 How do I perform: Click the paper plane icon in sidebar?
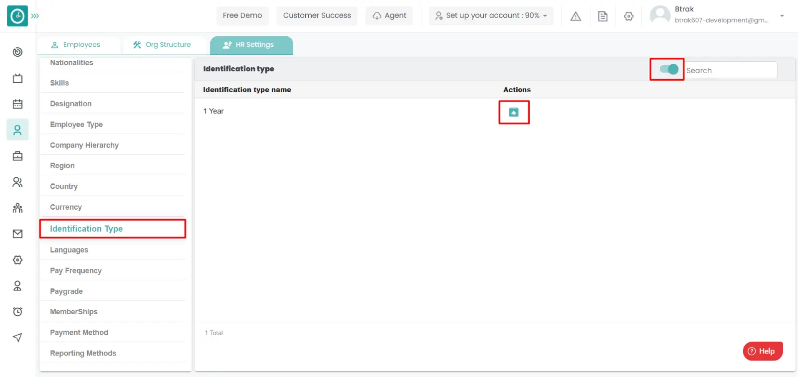click(x=17, y=338)
